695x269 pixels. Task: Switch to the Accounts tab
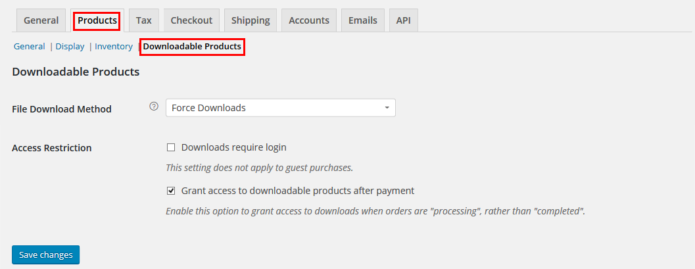[309, 20]
